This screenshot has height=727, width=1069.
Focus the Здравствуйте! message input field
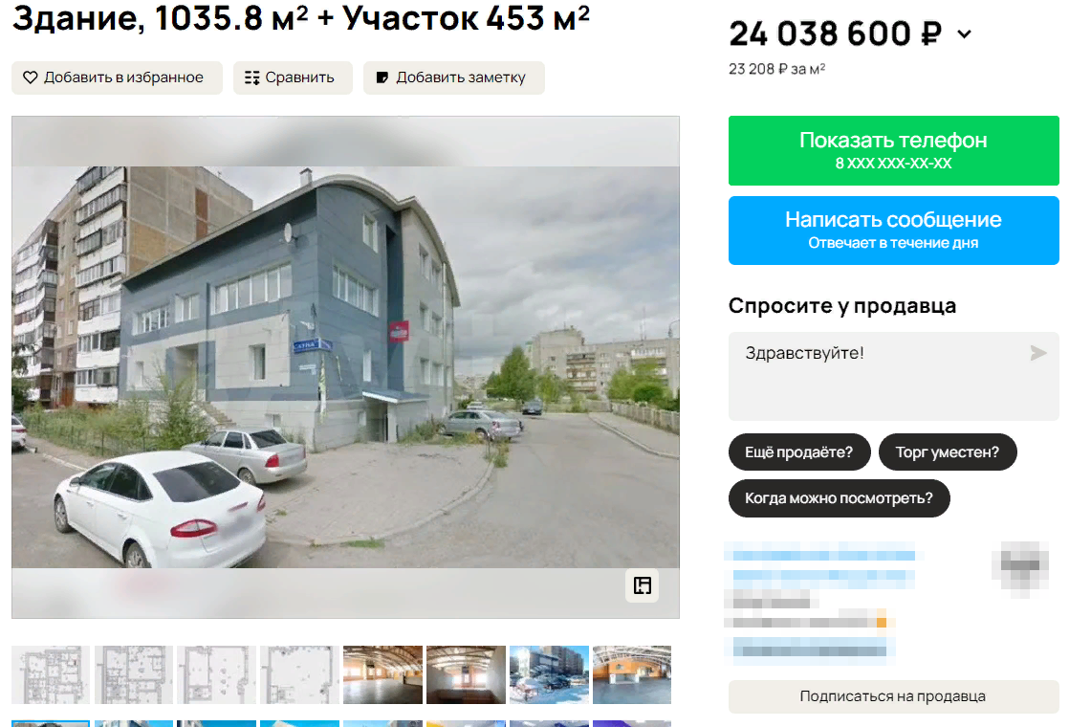pyautogui.click(x=893, y=377)
